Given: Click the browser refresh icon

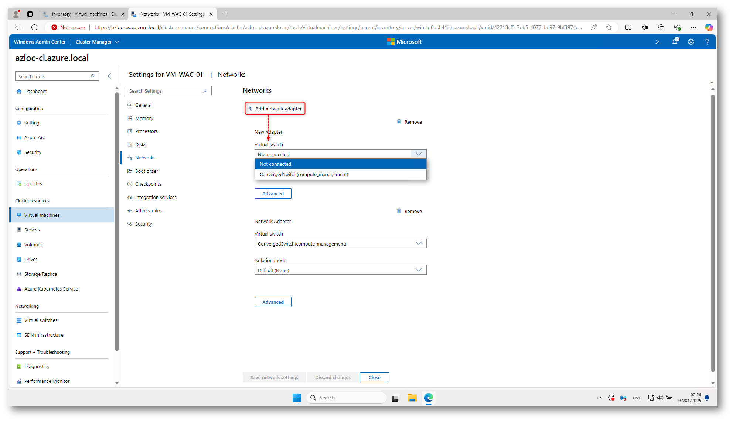Looking at the screenshot, I should [34, 27].
